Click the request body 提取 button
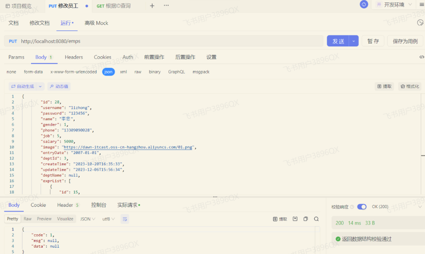This screenshot has width=425, height=254. (384, 86)
